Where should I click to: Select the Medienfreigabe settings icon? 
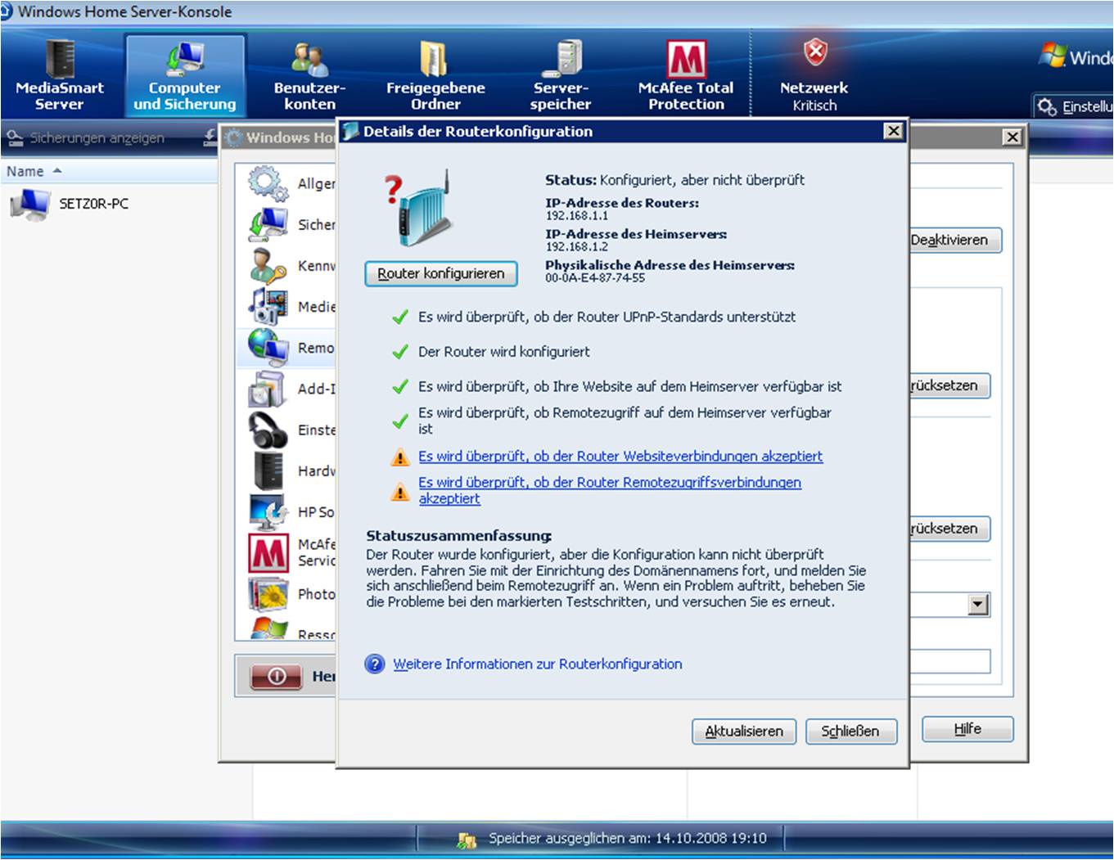click(268, 306)
